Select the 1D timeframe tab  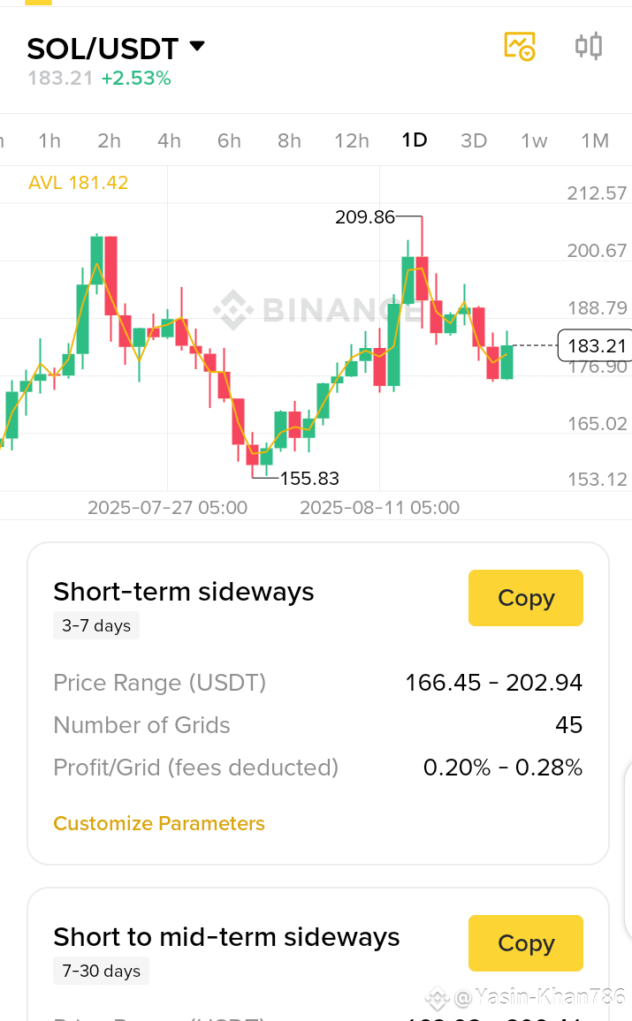pos(415,140)
